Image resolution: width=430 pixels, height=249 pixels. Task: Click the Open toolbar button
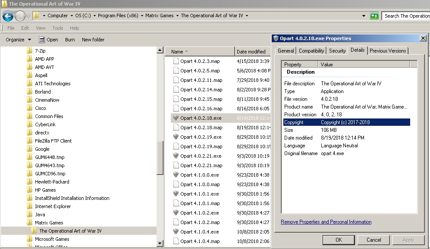coord(49,40)
